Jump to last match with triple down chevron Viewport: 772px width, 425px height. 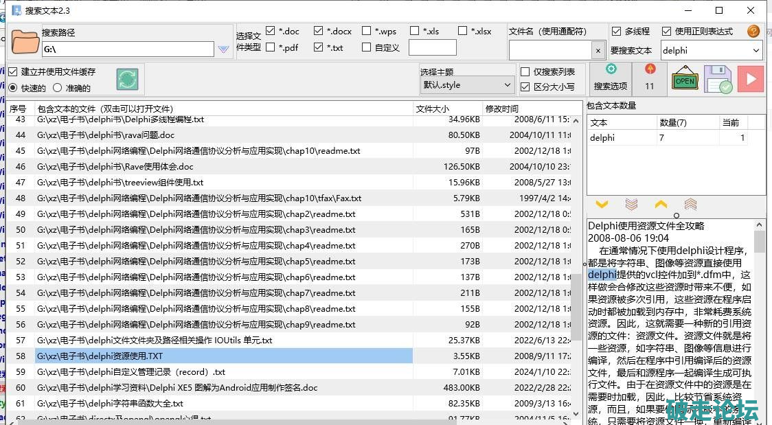631,205
